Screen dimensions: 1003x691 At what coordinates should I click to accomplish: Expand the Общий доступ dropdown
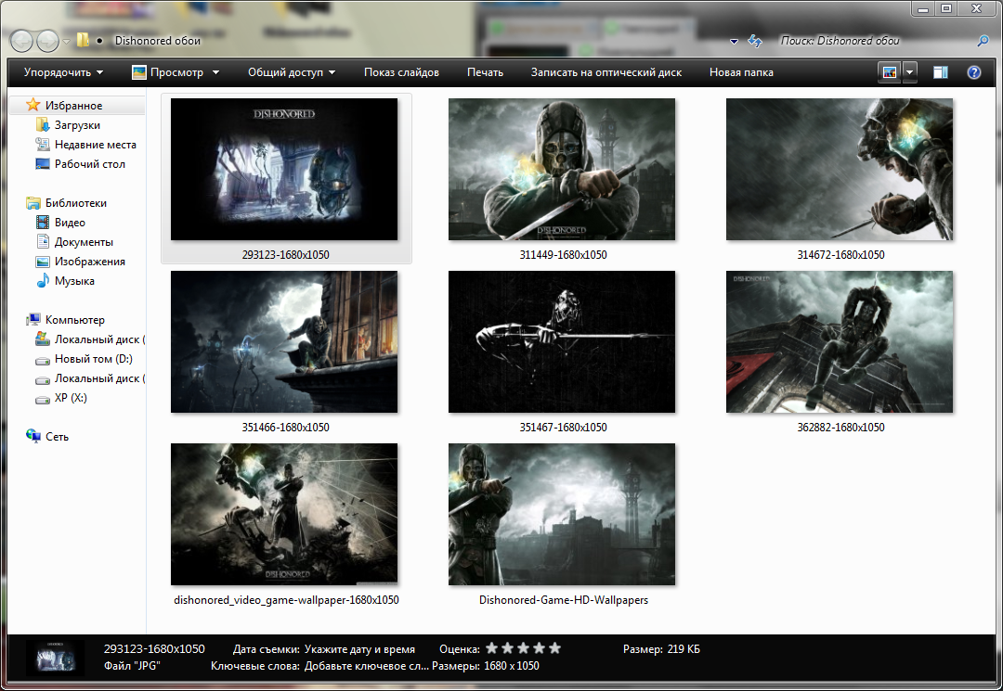tap(291, 72)
